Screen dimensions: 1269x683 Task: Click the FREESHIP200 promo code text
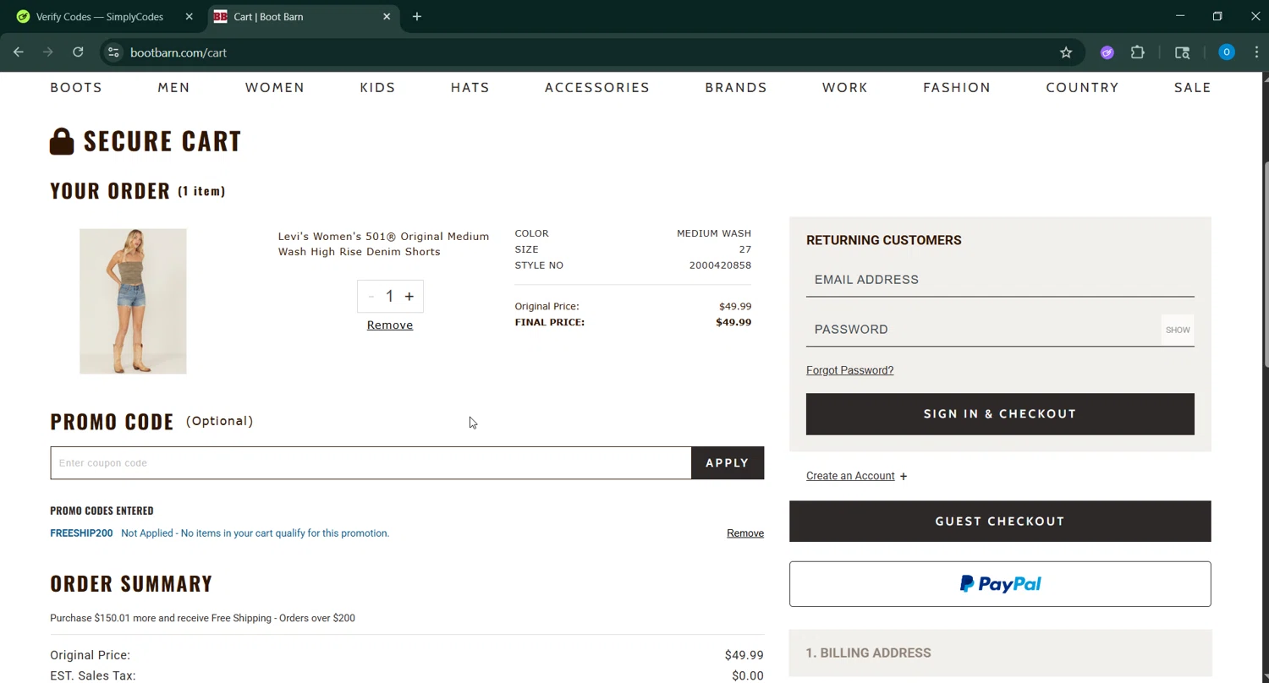point(81,533)
